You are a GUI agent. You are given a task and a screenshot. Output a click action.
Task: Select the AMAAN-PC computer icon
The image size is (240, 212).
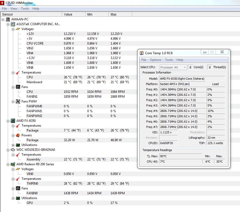(8, 19)
